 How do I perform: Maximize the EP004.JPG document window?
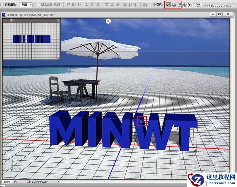[x=219, y=14]
